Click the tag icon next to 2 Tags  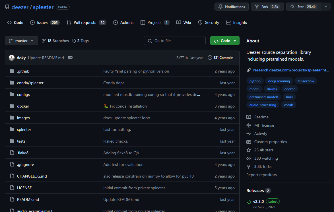pyautogui.click(x=74, y=41)
